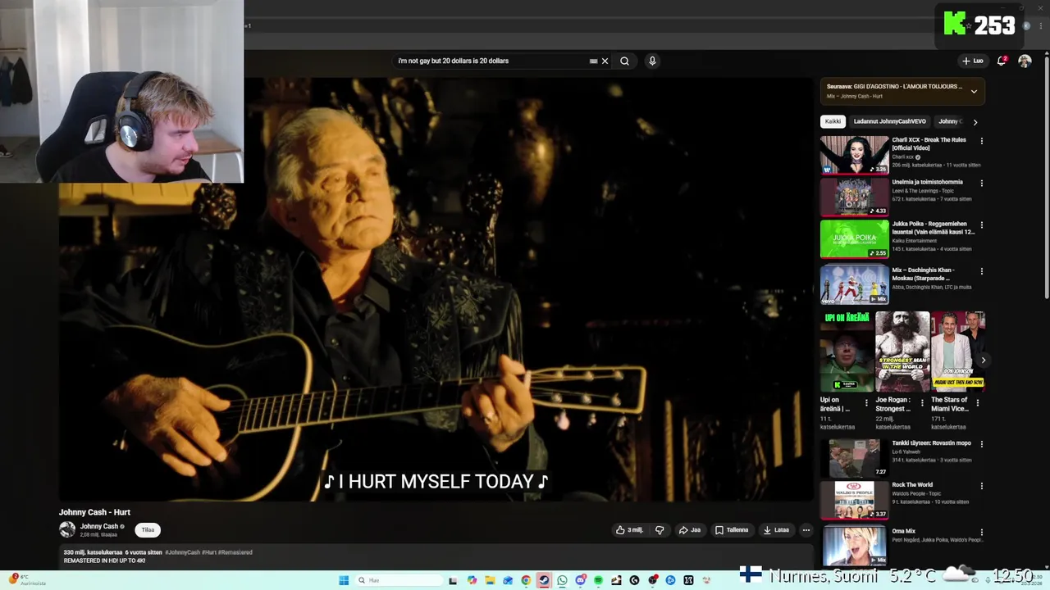
Task: Open options for Unelmia ja toimistohommia
Action: pyautogui.click(x=981, y=183)
